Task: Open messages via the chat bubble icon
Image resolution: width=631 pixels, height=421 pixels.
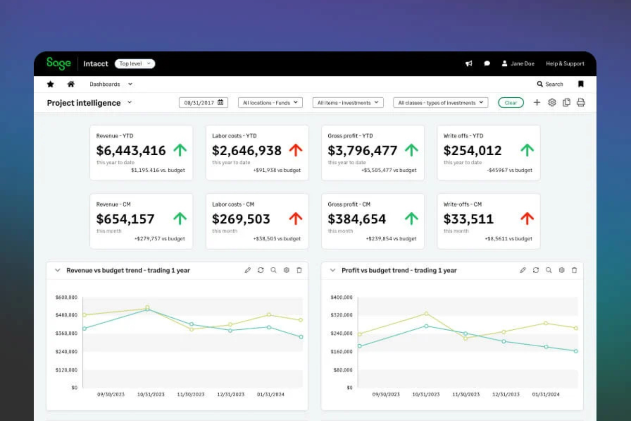Action: tap(487, 63)
